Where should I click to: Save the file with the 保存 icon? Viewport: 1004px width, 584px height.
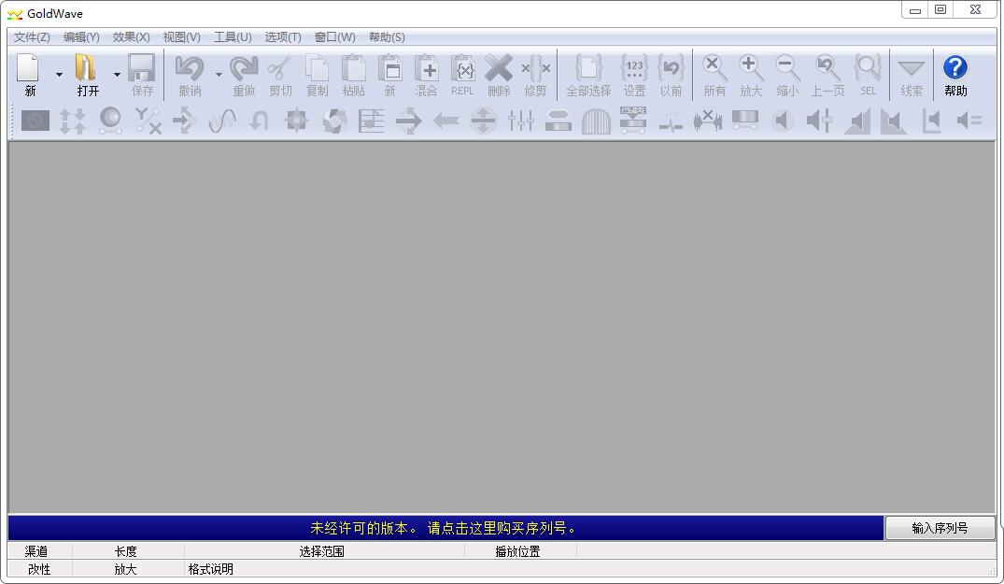[142, 70]
